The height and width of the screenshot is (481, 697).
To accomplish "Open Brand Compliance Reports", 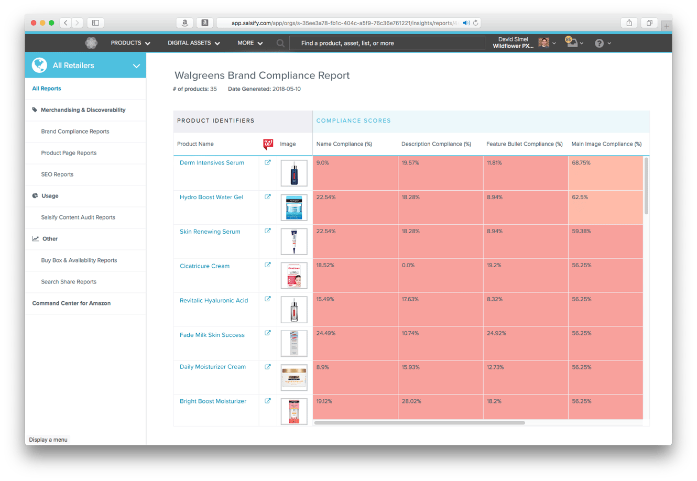I will tap(75, 132).
